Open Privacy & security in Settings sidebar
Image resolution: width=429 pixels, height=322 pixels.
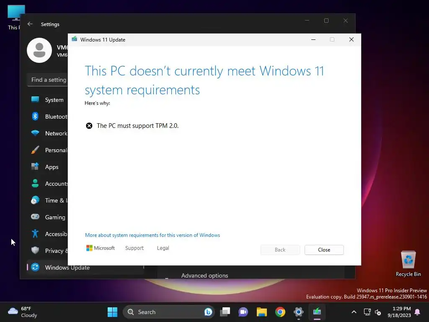point(48,251)
